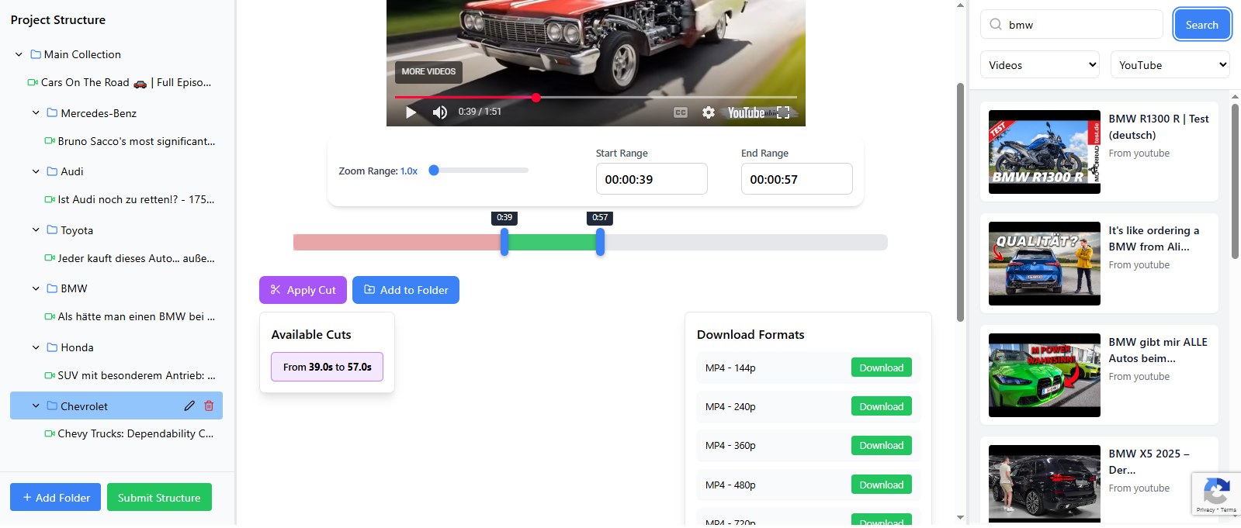The width and height of the screenshot is (1241, 528).
Task: Download the MP4 - 360p format
Action: [x=882, y=445]
